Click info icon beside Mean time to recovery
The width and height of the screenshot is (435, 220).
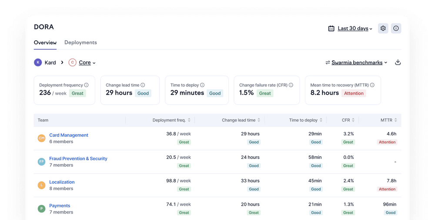pyautogui.click(x=372, y=85)
